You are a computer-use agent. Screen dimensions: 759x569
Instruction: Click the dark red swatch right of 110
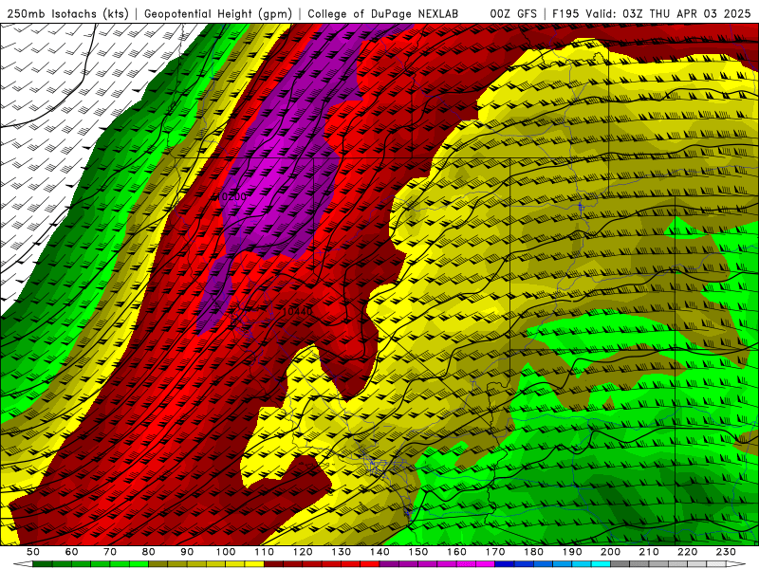click(x=274, y=564)
